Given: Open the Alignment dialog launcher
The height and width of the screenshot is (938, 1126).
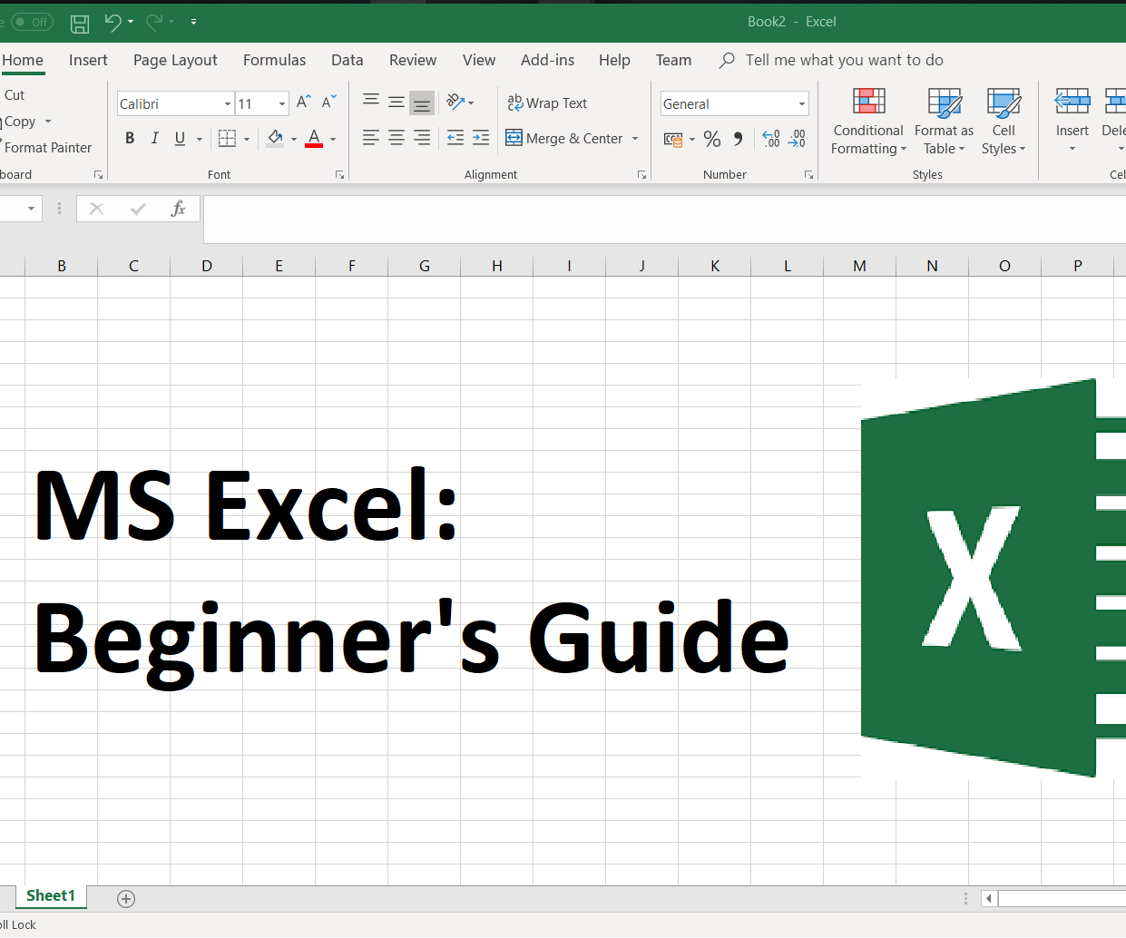Looking at the screenshot, I should (641, 174).
